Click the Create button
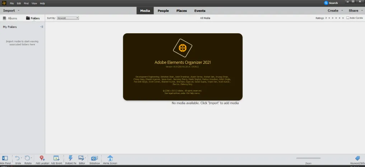The width and height of the screenshot is (365, 167). coord(333,11)
